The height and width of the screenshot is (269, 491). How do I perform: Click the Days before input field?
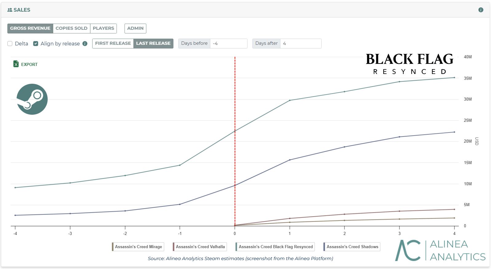coord(229,44)
